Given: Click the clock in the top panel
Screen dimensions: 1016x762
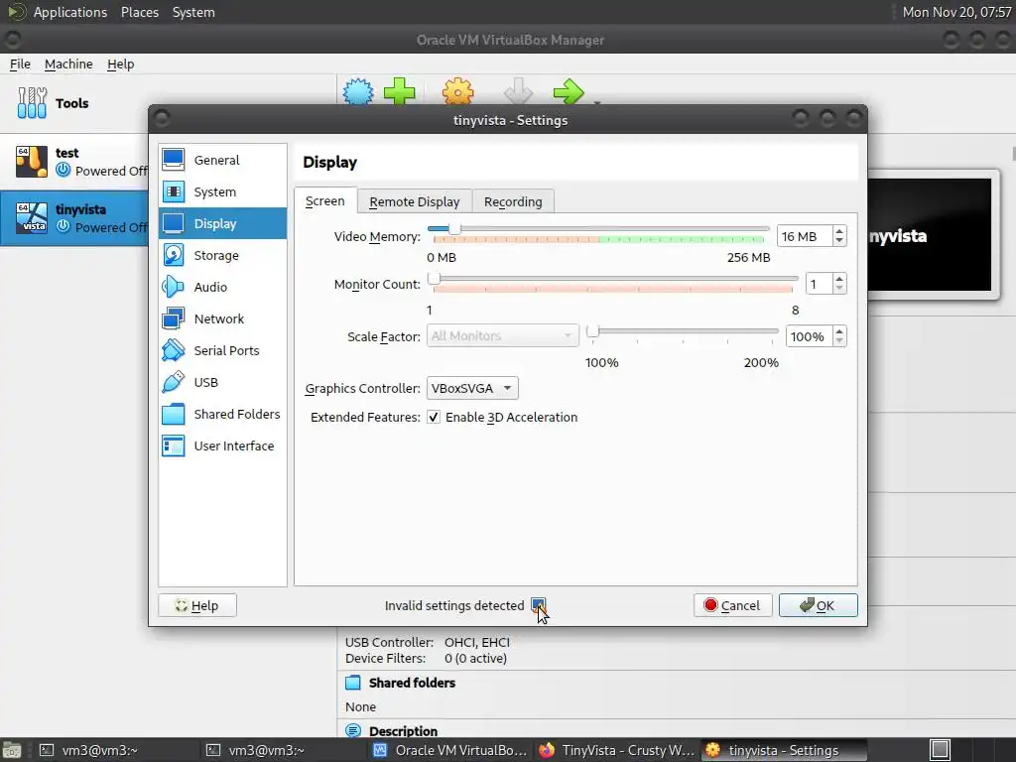Looking at the screenshot, I should point(956,12).
